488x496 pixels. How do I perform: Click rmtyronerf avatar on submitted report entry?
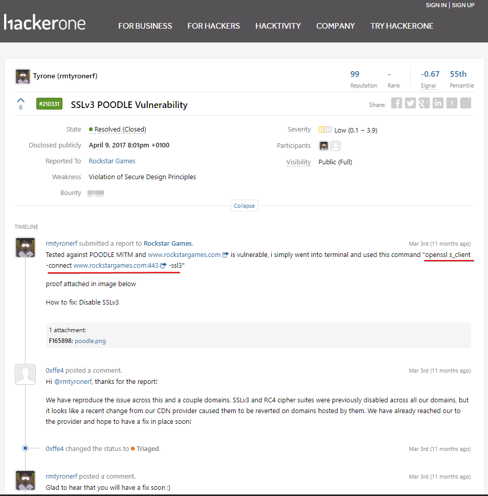tap(25, 247)
